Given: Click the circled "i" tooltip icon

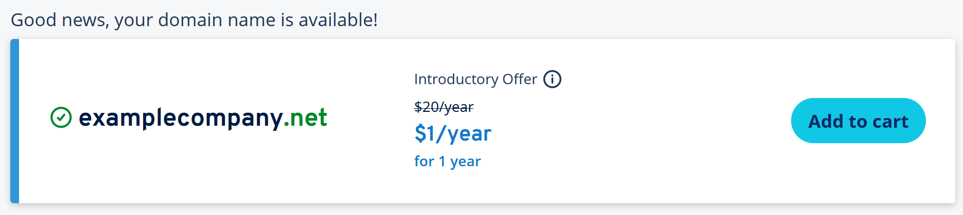Looking at the screenshot, I should tap(552, 80).
